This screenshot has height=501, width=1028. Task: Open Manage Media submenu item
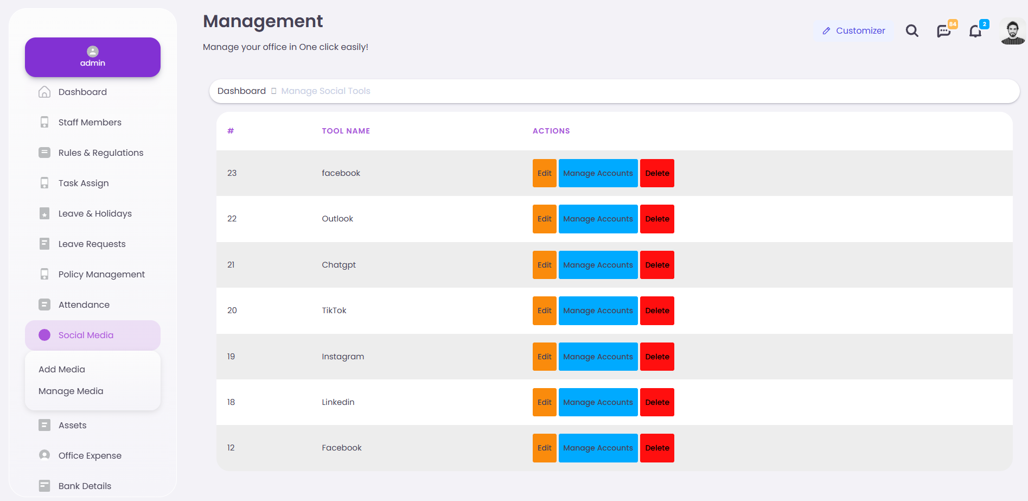pyautogui.click(x=71, y=391)
